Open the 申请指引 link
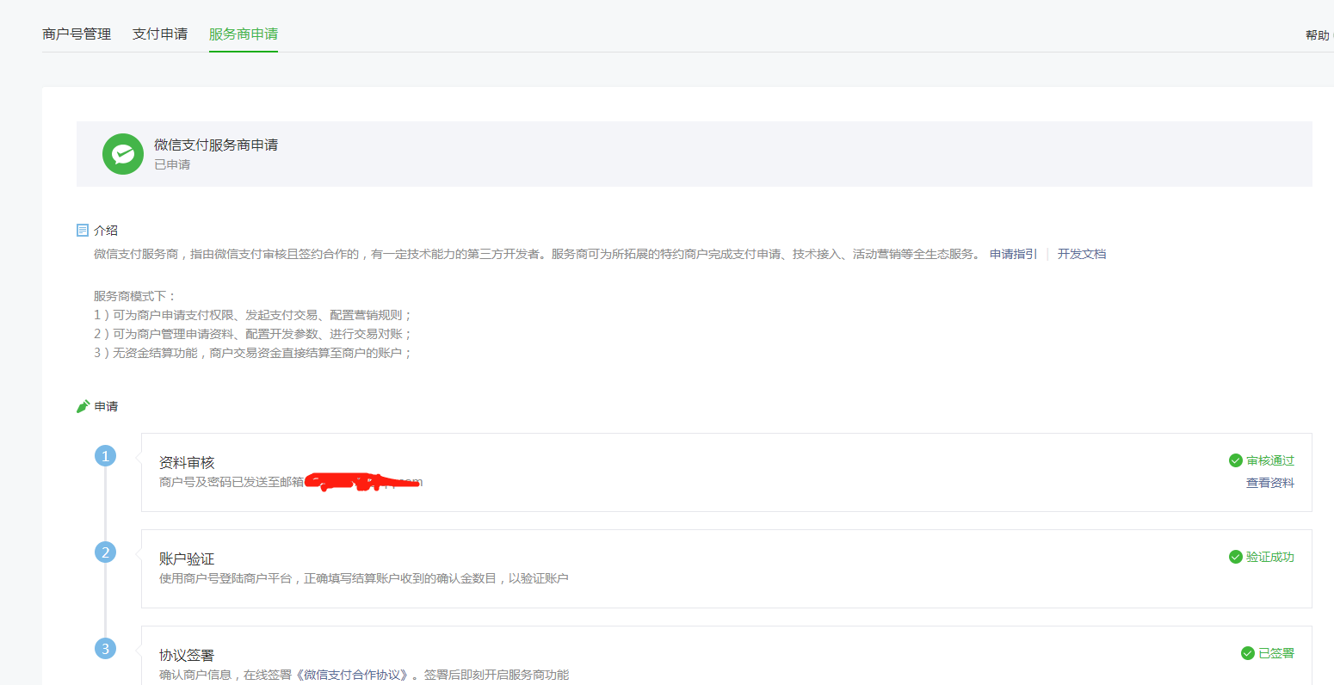 [x=1011, y=254]
